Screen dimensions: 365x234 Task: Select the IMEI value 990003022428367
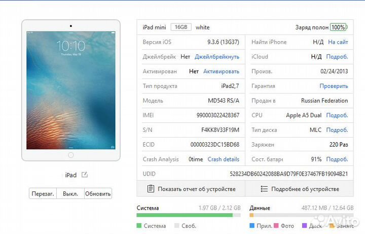click(x=218, y=115)
